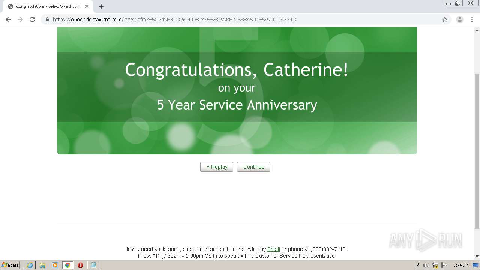The image size is (480, 270).
Task: View site info via the padlock icon
Action: (x=47, y=19)
